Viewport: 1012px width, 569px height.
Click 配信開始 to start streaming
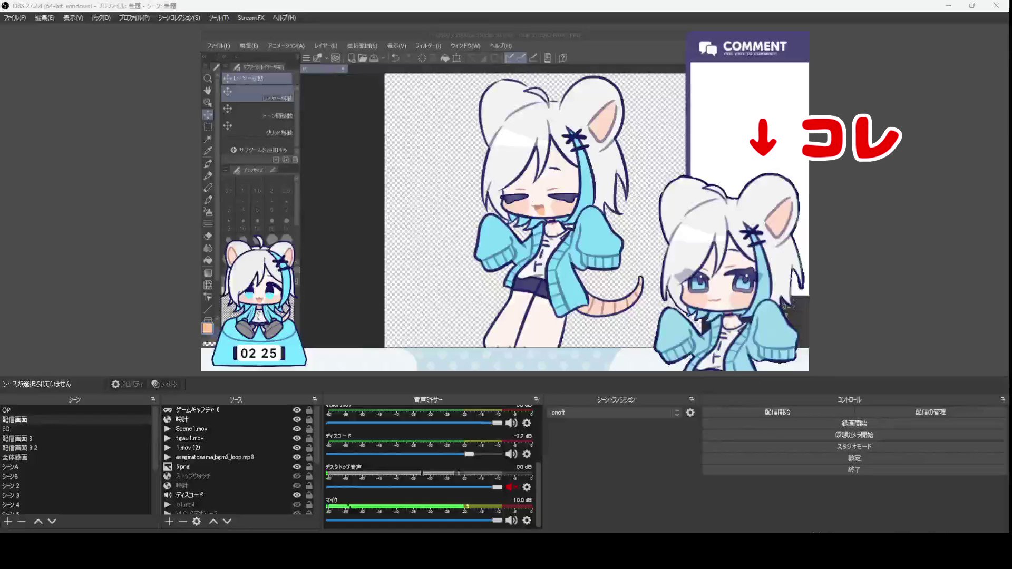click(778, 412)
